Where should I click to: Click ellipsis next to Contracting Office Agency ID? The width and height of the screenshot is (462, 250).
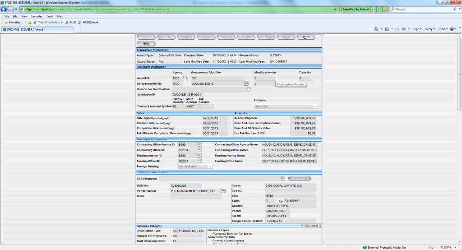pos(200,144)
